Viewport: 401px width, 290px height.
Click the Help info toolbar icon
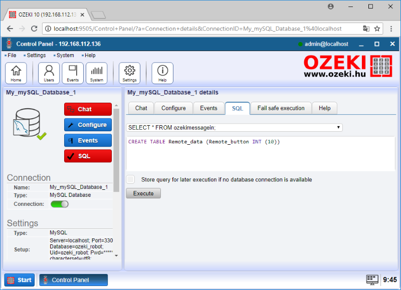click(162, 73)
